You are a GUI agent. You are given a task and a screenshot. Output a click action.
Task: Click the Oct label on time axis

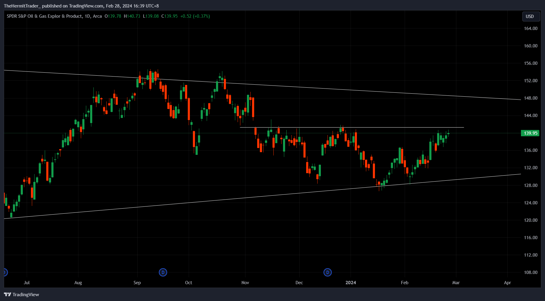point(189,283)
